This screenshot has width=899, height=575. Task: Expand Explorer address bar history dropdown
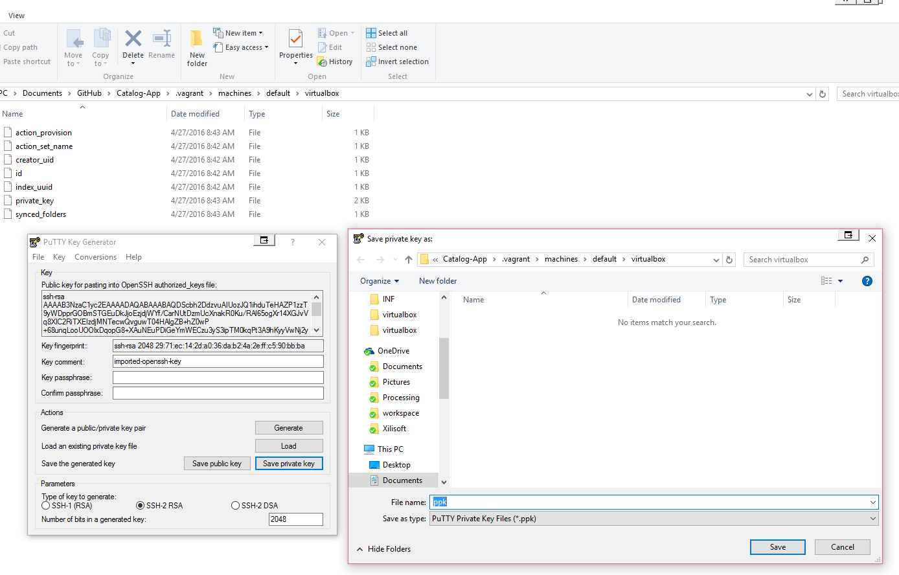[x=810, y=94]
